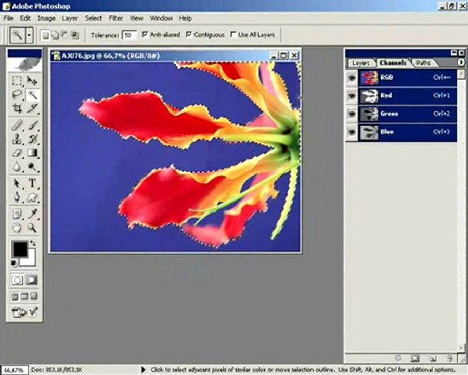Screen dimensions: 468x375
Task: Click the foreground black color swatch
Action: [x=20, y=249]
